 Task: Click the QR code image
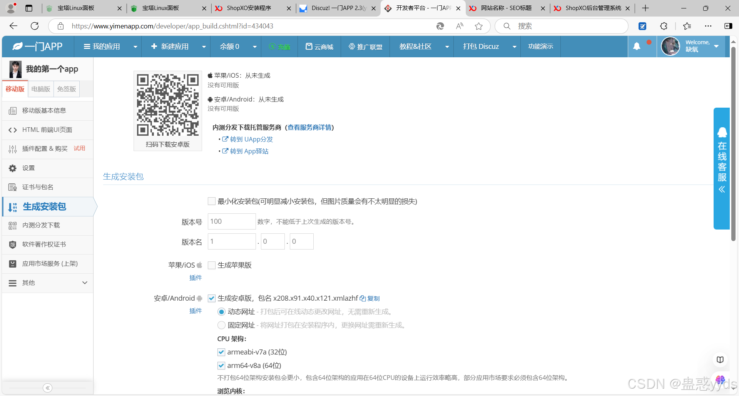168,105
